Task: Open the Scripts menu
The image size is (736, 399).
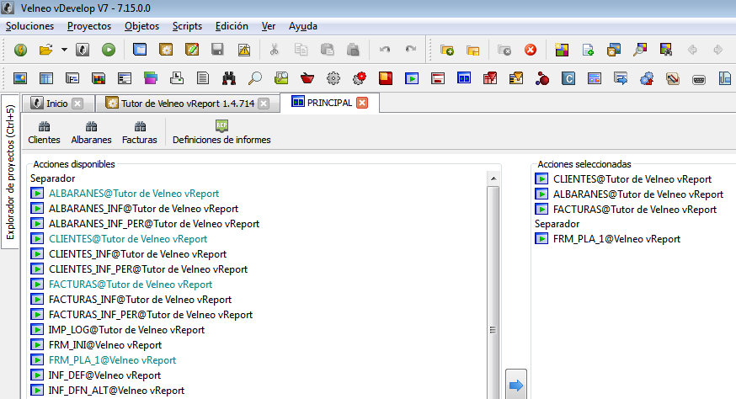Action: click(x=187, y=26)
